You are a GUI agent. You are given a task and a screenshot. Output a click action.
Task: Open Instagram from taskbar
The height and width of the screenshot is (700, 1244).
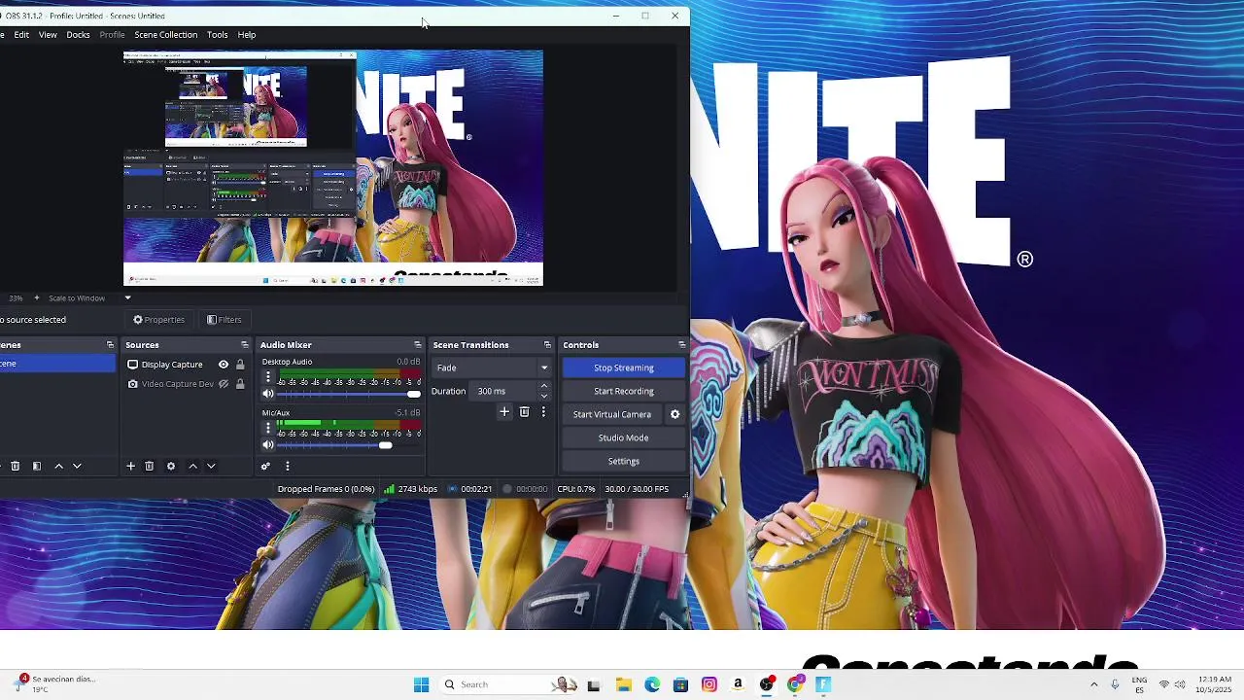[709, 684]
